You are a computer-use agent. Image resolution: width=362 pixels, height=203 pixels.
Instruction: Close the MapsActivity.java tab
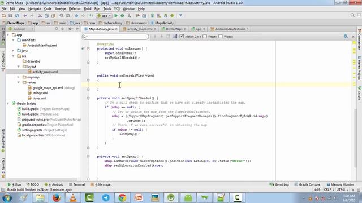(x=117, y=29)
